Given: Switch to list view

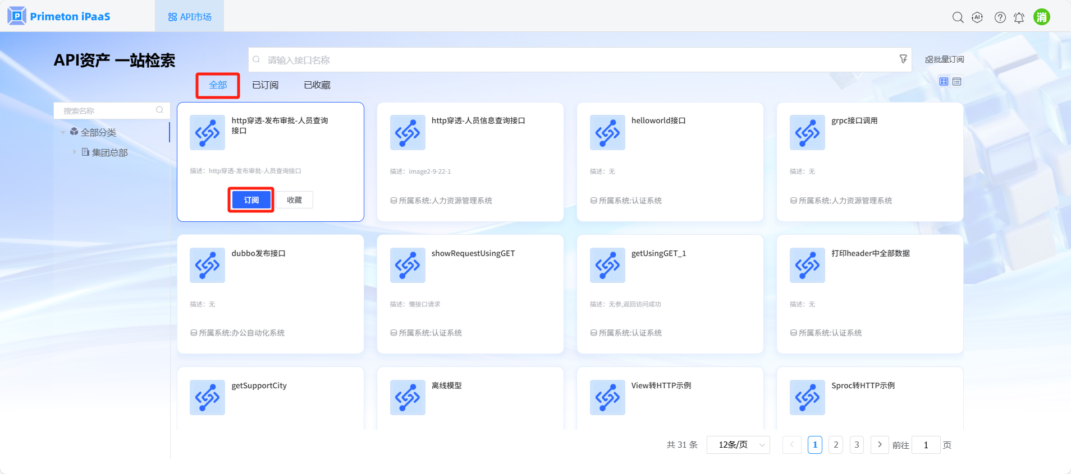Looking at the screenshot, I should [957, 82].
